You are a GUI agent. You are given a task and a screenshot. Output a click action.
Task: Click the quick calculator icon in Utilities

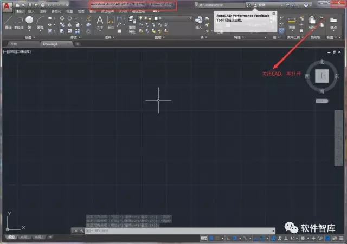pyautogui.click(x=301, y=31)
